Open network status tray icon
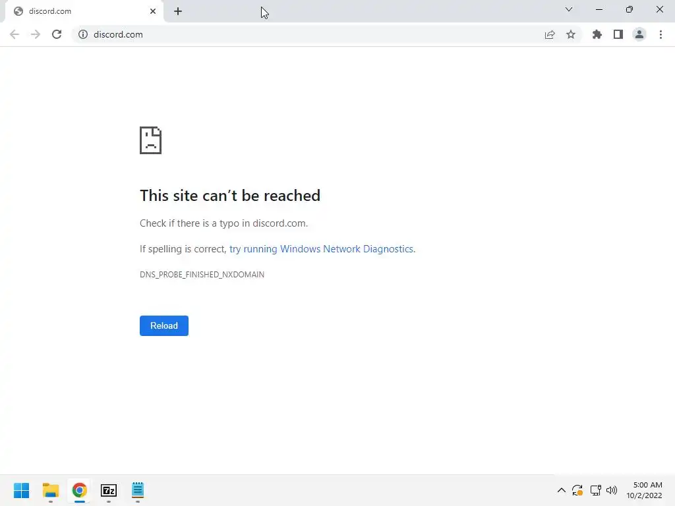 (595, 490)
